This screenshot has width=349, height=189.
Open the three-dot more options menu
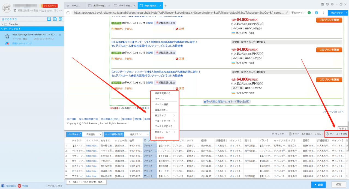(324, 13)
